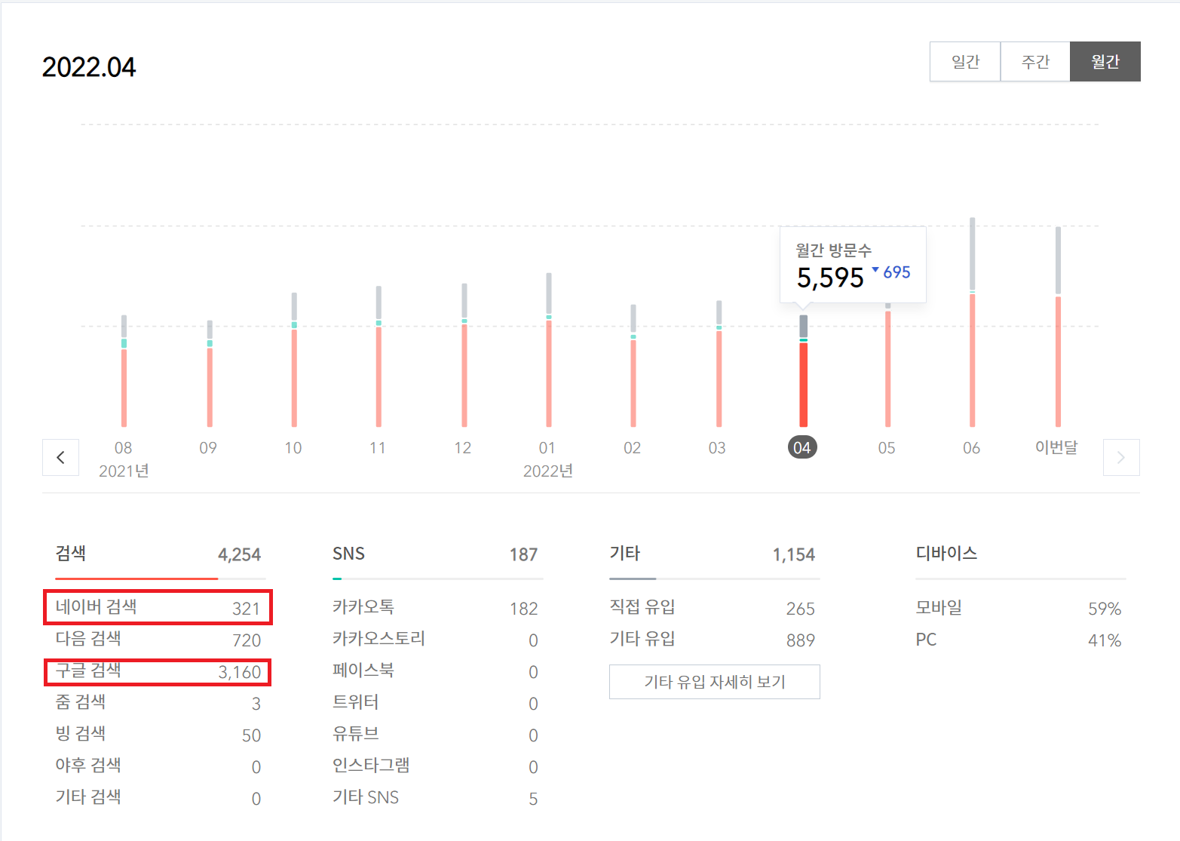Switch to the 일간 daily tab
The height and width of the screenshot is (841, 1180).
[965, 61]
